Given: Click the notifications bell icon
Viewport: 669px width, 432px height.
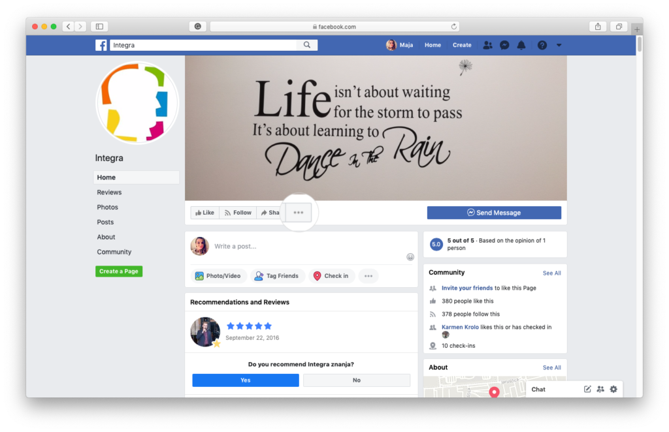Looking at the screenshot, I should pyautogui.click(x=521, y=45).
